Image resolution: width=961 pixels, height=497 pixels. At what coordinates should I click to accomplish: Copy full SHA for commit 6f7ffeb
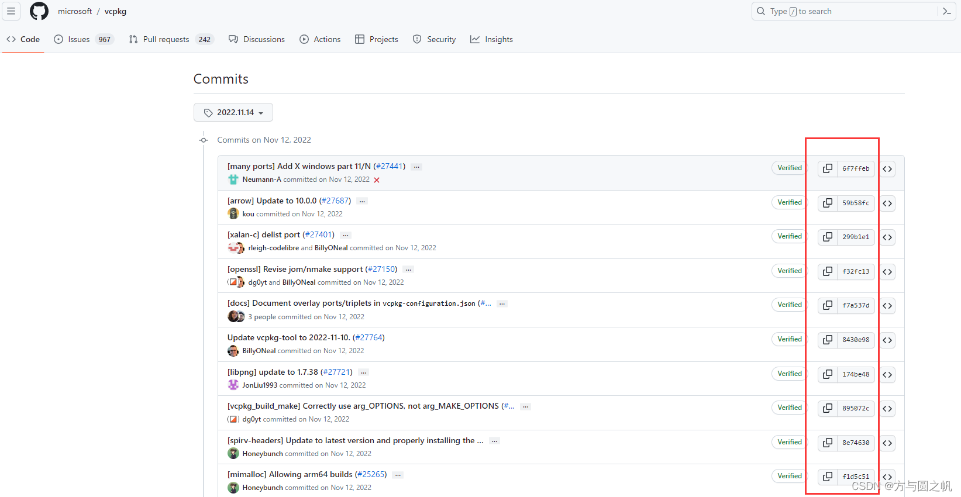(828, 168)
